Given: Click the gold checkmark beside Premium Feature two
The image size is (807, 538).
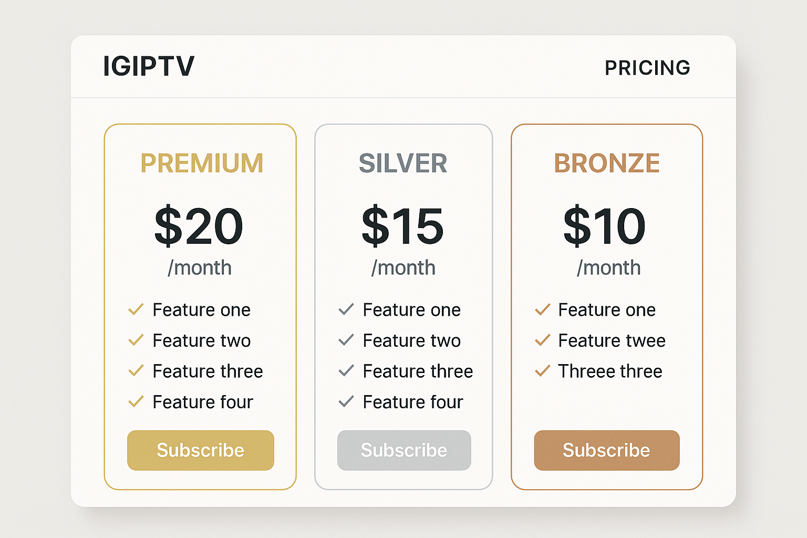Looking at the screenshot, I should [136, 340].
